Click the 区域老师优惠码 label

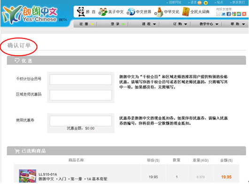(x=29, y=94)
